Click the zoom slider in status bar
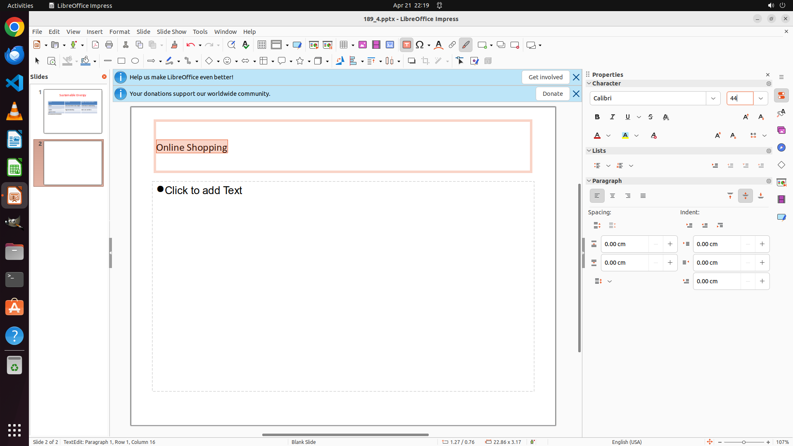This screenshot has width=793, height=446. 744,442
